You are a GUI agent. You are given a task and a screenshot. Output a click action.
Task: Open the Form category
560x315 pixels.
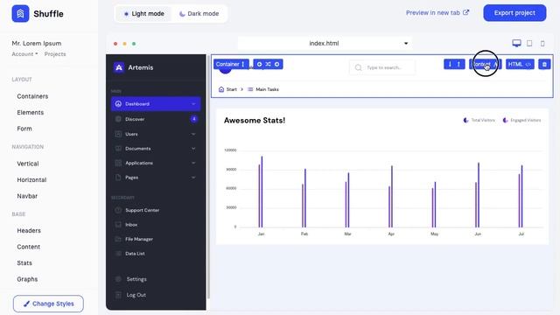[x=24, y=129]
